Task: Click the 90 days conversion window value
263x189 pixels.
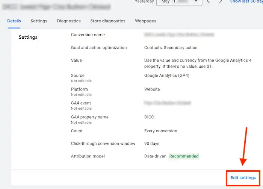Action: click(x=152, y=144)
